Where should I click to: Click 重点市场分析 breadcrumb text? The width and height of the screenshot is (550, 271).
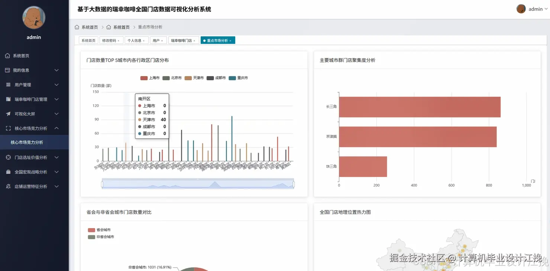(x=150, y=27)
